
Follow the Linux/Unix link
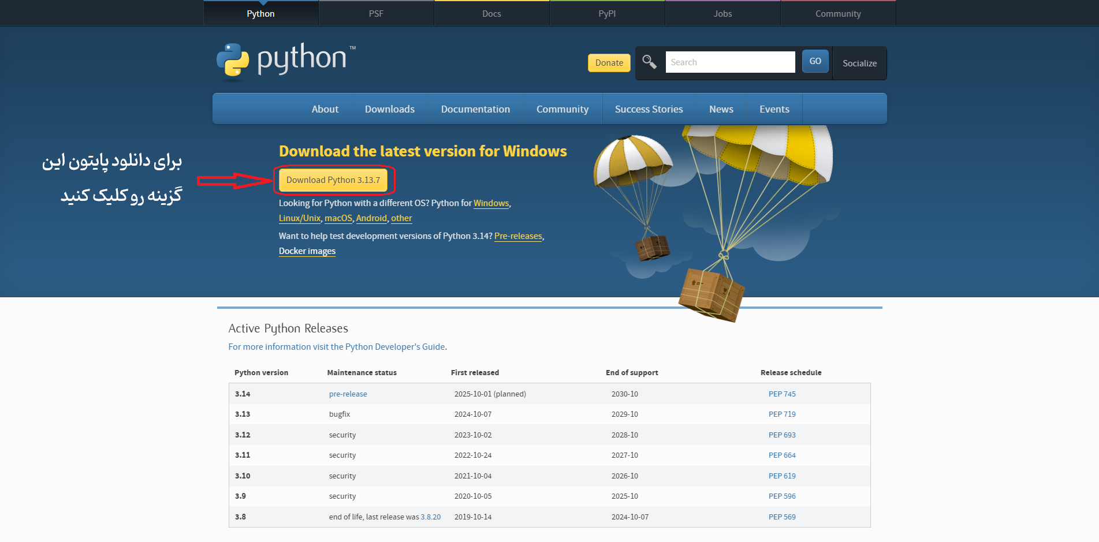click(300, 218)
